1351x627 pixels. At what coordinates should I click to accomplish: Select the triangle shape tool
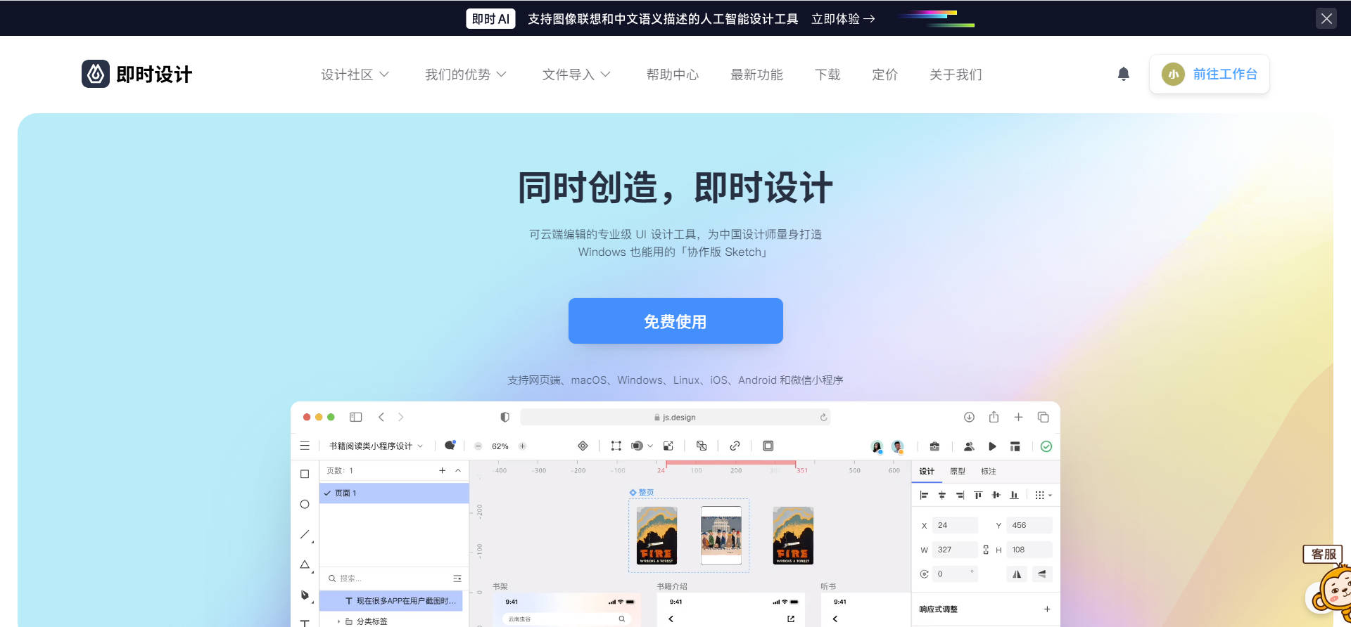click(305, 564)
